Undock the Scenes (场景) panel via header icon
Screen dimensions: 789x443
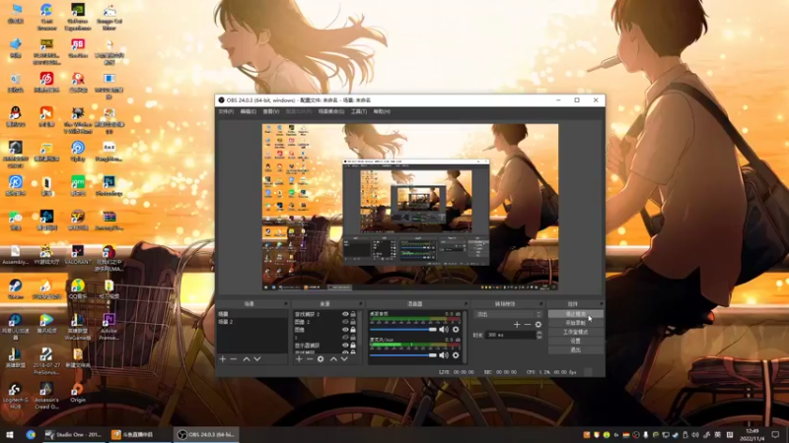point(286,304)
